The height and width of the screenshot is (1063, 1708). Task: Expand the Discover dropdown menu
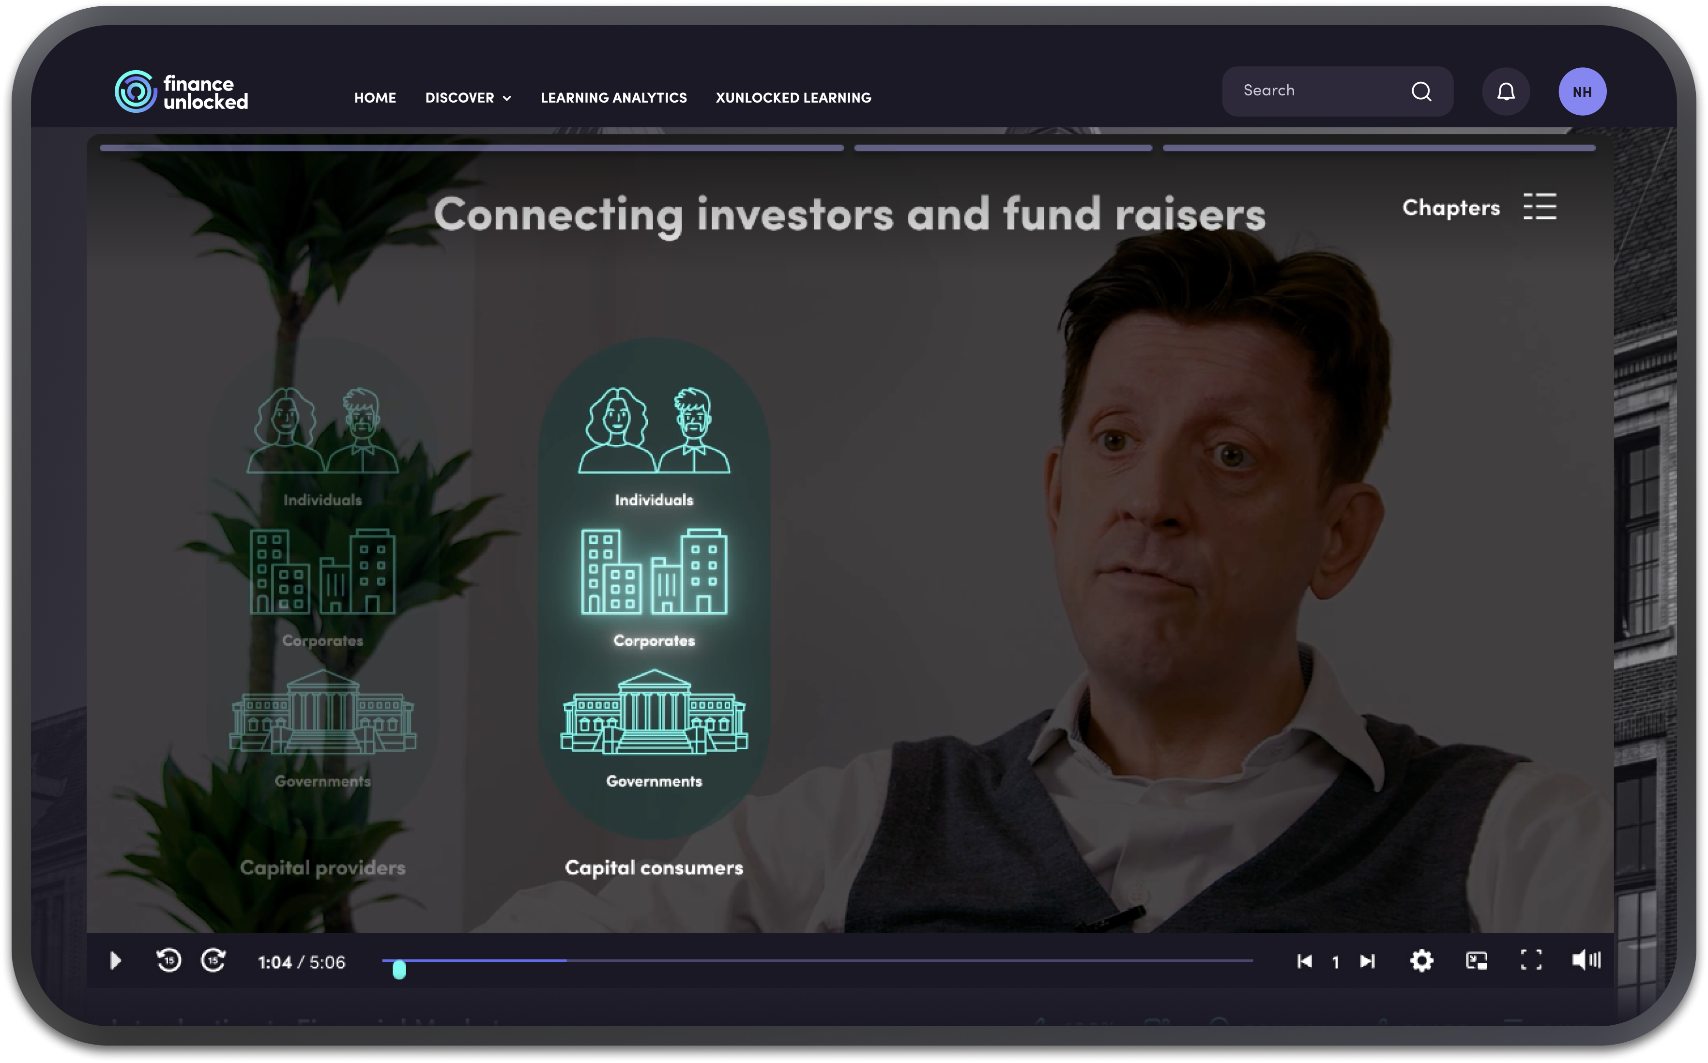pos(468,98)
